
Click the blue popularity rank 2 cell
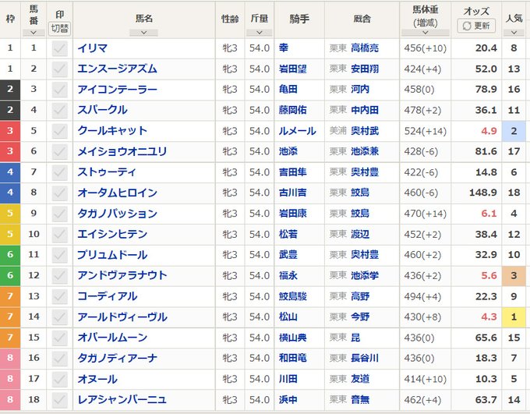tap(514, 131)
